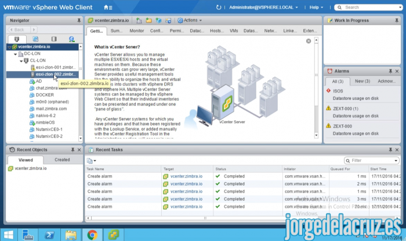Switch to the Summary tab
The image size is (406, 241).
coord(117,31)
